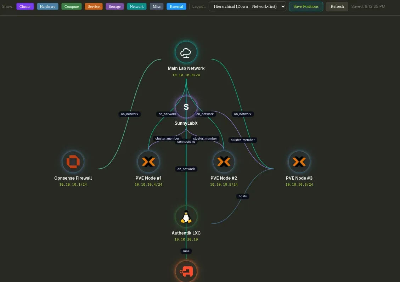Click the on_network label toward PVE Node #3
This screenshot has height=282, width=400.
pyautogui.click(x=243, y=114)
